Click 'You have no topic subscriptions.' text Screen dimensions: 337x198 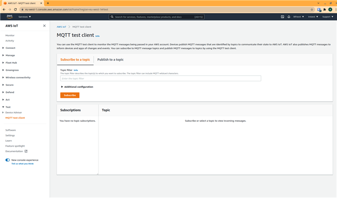[77, 121]
